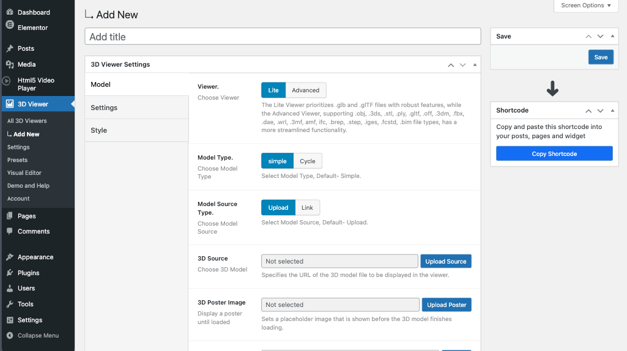Click the Plugins plug icon

click(10, 273)
